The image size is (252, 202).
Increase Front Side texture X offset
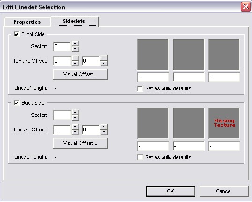(x=75, y=58)
